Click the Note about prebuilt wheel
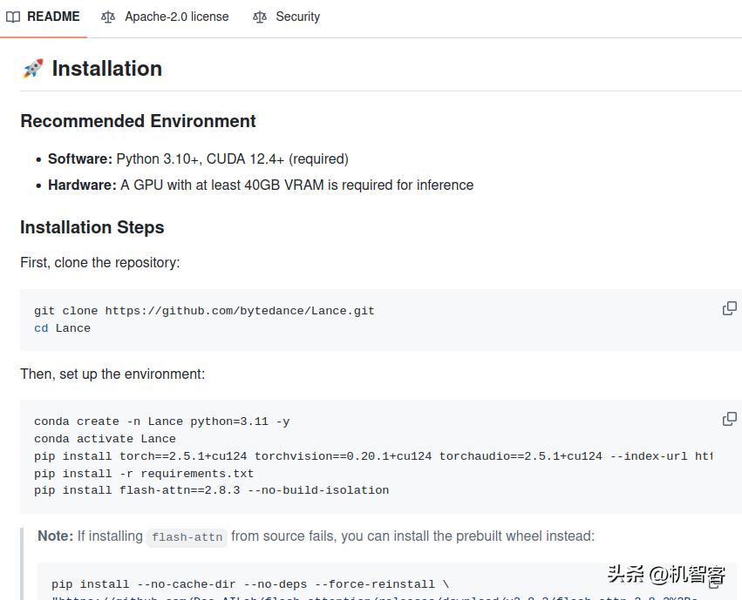The image size is (742, 600). pos(317,536)
